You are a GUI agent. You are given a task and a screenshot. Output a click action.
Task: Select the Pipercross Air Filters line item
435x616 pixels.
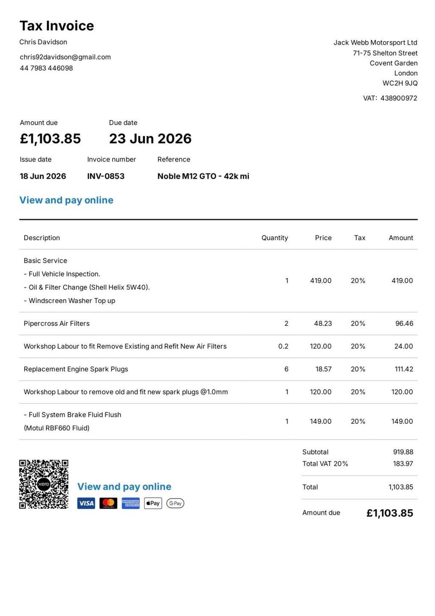218,324
